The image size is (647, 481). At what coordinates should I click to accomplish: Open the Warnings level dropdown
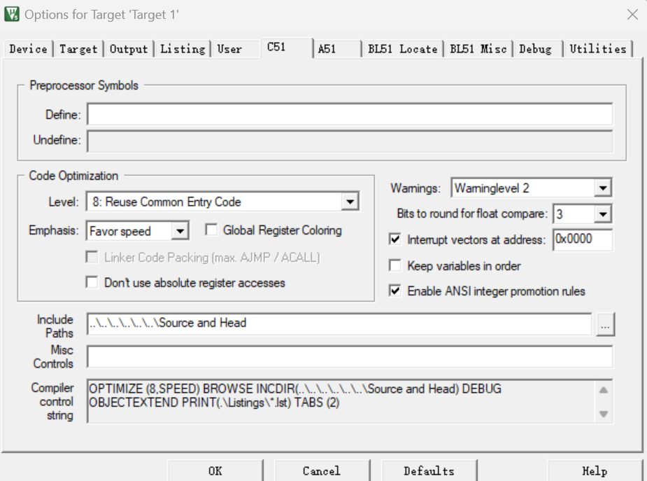(x=532, y=188)
